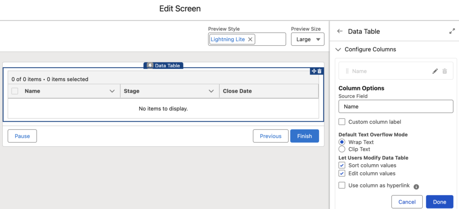Viewport: 459px width, 209px height.
Task: Expand the properties panel with the arrows icon
Action: click(x=452, y=31)
